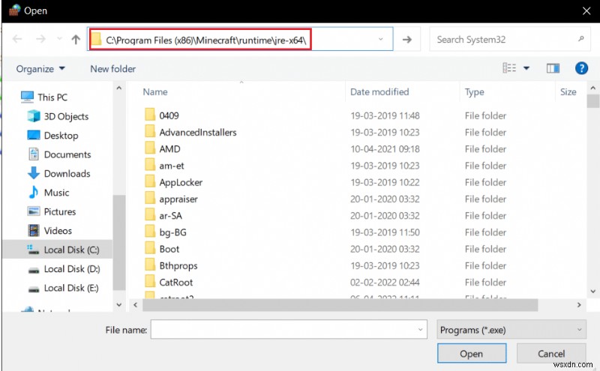
Task: Toggle the preview pane
Action: [x=553, y=68]
